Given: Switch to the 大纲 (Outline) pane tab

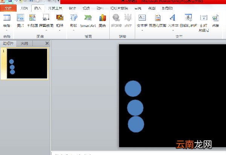Looking at the screenshot, I should click(x=24, y=44).
